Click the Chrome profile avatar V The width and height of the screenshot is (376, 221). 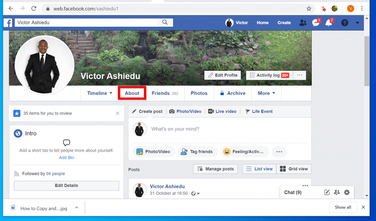(350, 9)
